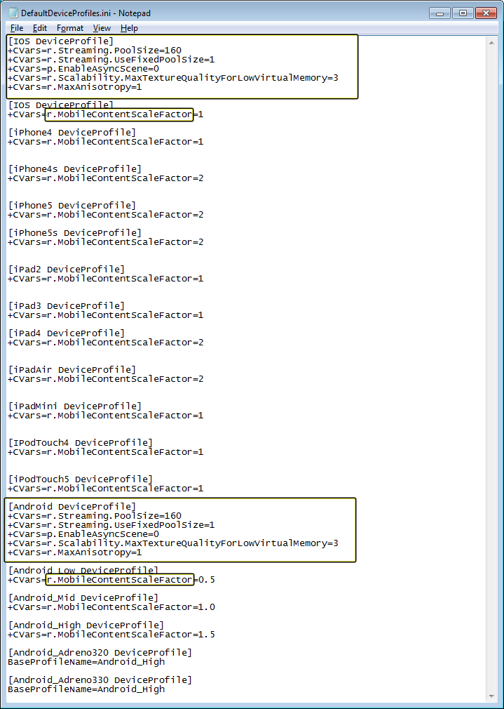Viewport: 504px width, 709px height.
Task: Click the [IPodTouch4 DeviceProfile] header line
Action: point(81,443)
